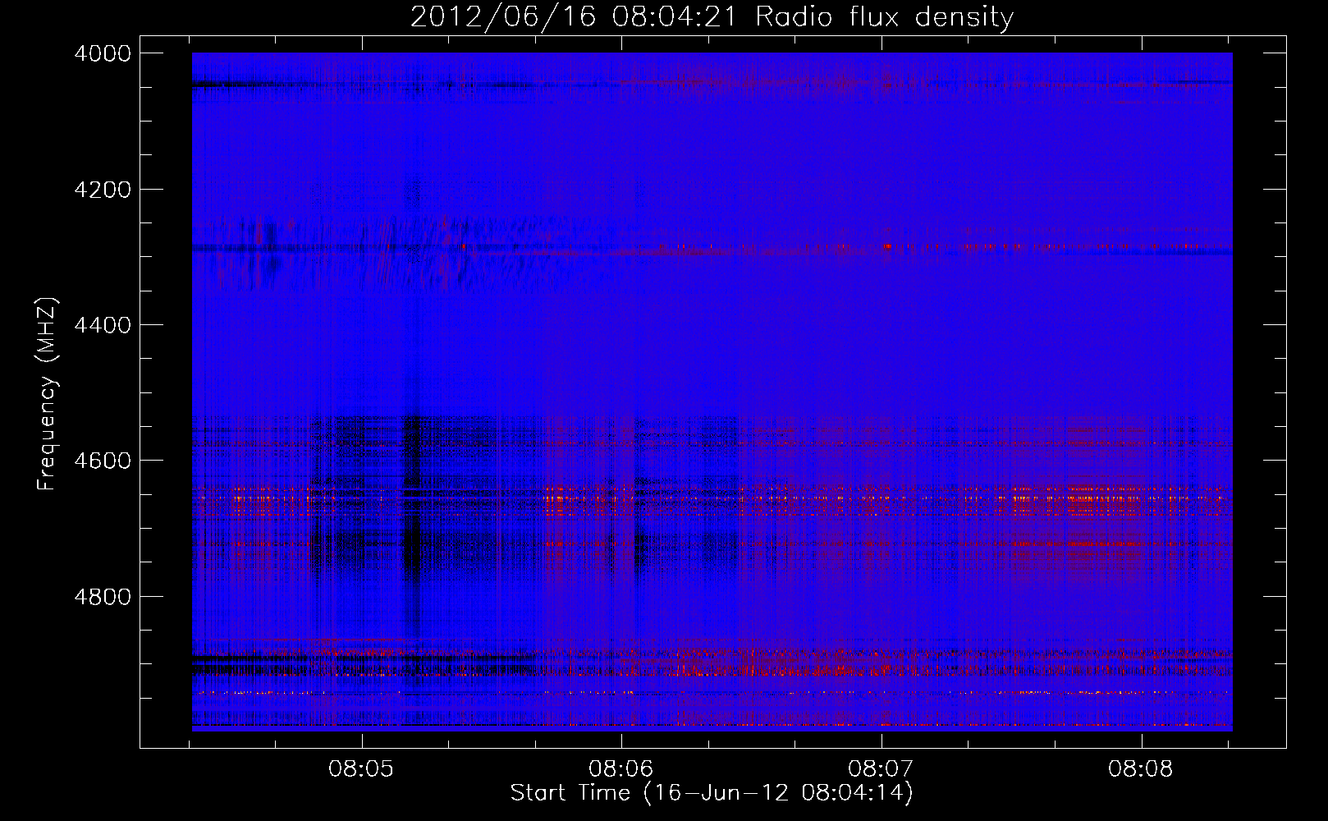Click the 08:07 time tick label

pyautogui.click(x=881, y=769)
